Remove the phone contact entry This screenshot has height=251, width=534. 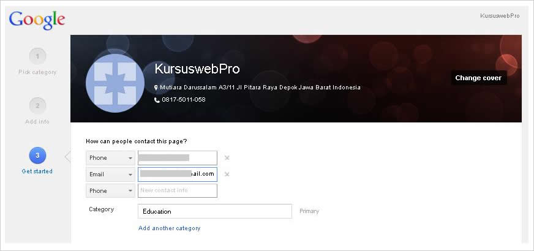227,158
